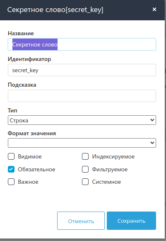Enable the Индексируемое checkbox
The width and height of the screenshot is (166, 241).
pos(85,156)
